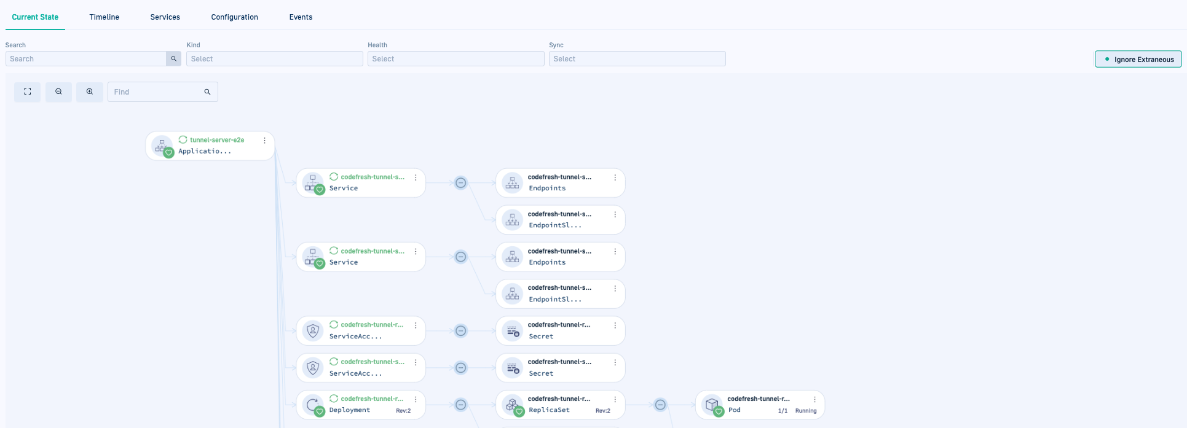Collapse children of the Deployment node
1187x428 pixels.
(x=460, y=405)
